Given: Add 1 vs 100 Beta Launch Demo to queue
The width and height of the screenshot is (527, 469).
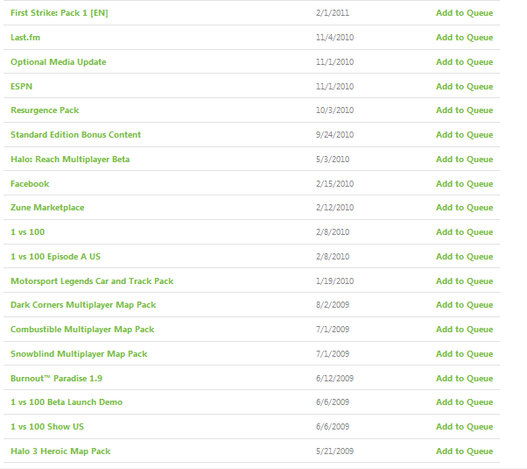Looking at the screenshot, I should coord(465,402).
